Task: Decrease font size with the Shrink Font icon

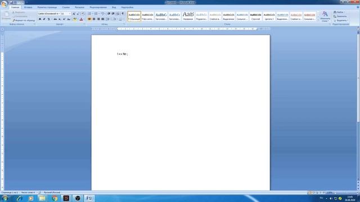Action: [78, 13]
